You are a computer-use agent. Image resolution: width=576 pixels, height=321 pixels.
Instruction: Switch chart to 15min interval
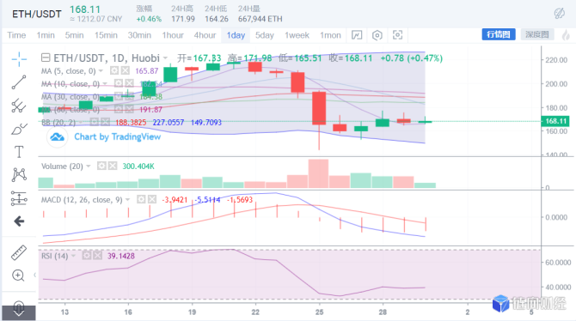pos(106,35)
